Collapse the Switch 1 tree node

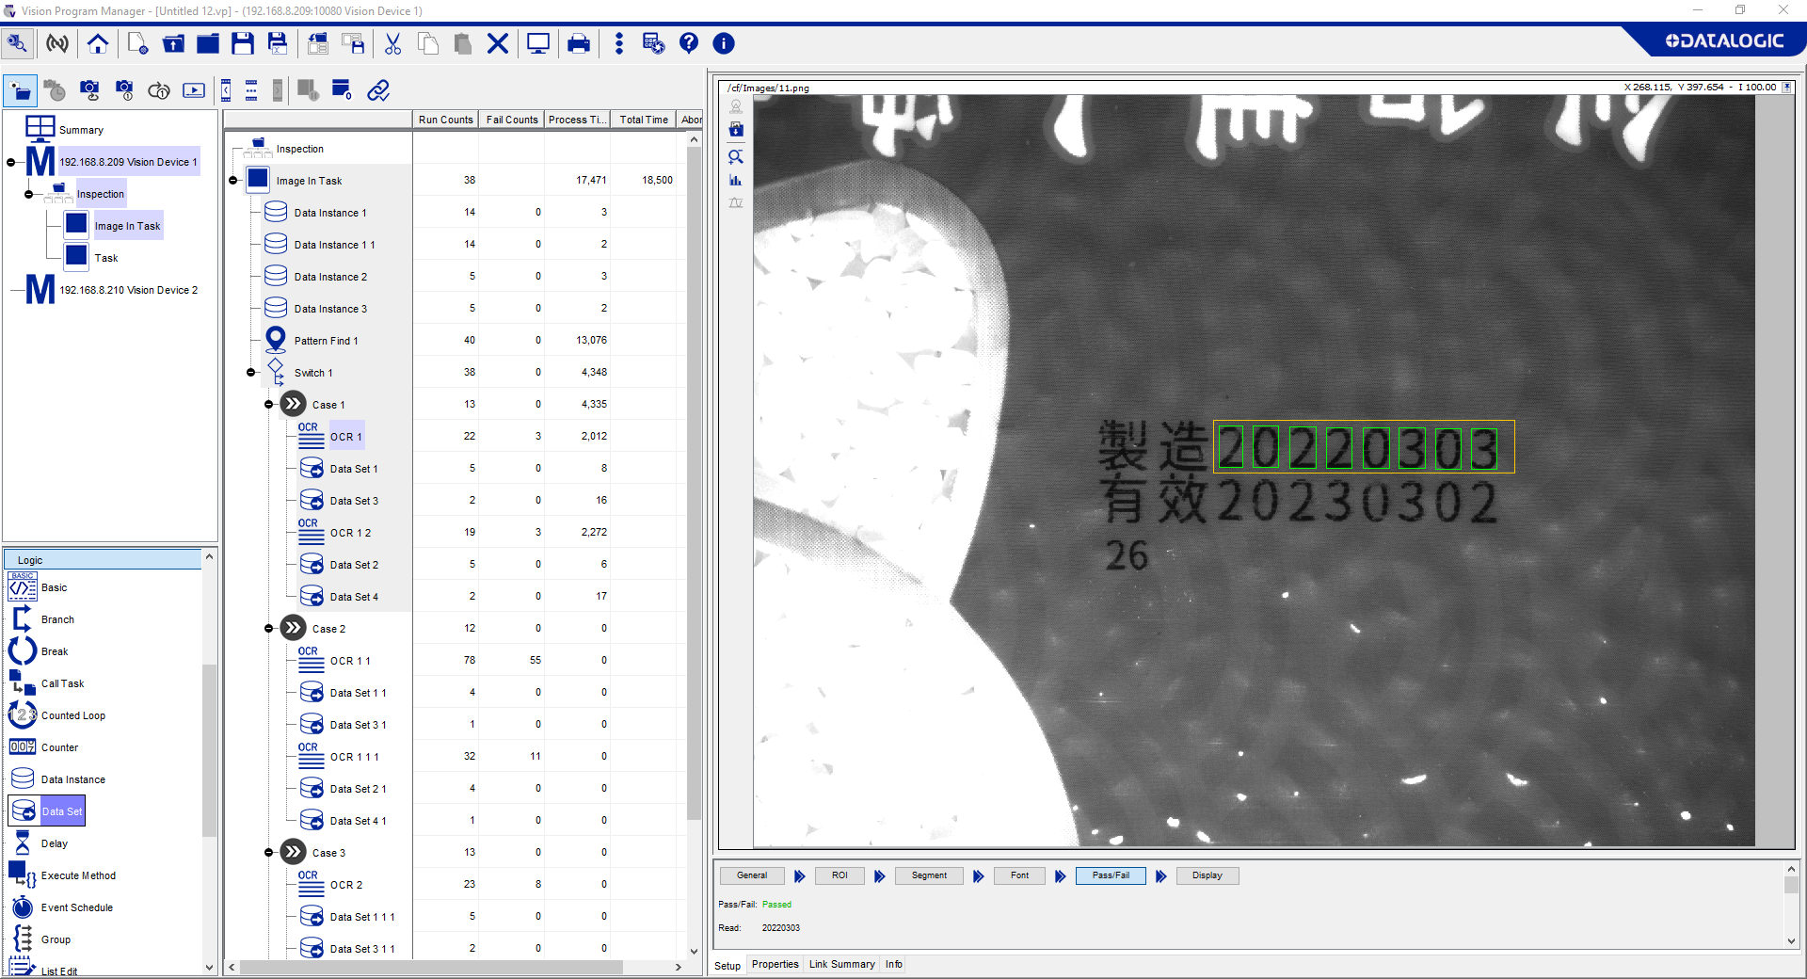pyautogui.click(x=251, y=373)
